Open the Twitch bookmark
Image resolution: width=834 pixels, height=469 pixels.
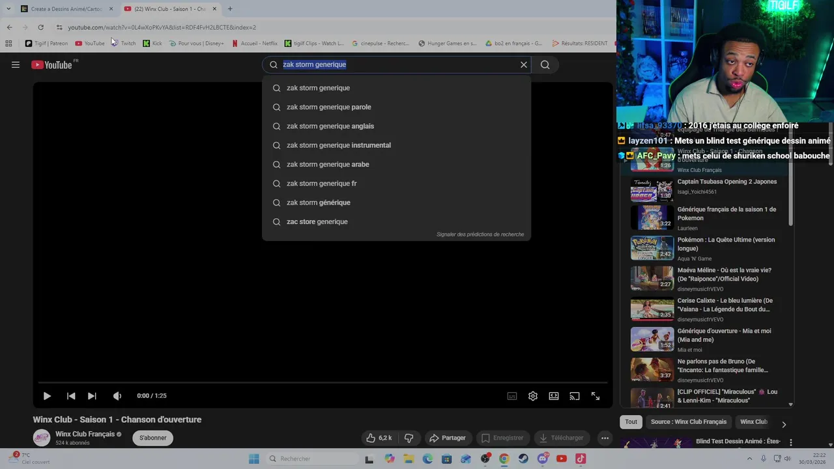click(x=123, y=44)
